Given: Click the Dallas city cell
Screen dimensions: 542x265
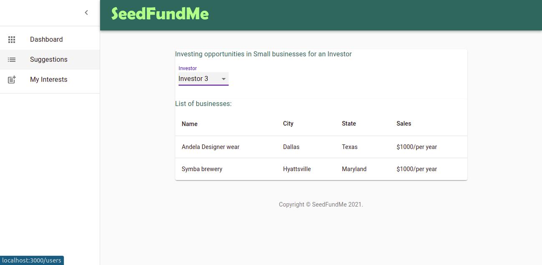Looking at the screenshot, I should (x=291, y=147).
